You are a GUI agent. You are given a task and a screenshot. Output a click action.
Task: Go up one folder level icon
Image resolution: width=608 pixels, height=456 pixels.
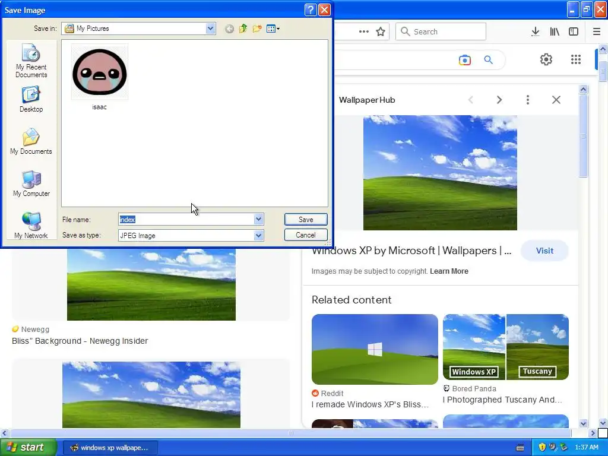(x=243, y=28)
